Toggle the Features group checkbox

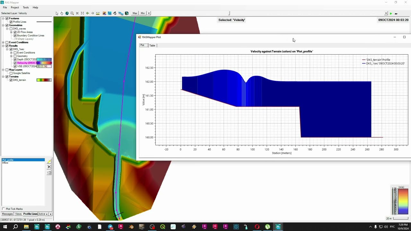pyautogui.click(x=7, y=19)
